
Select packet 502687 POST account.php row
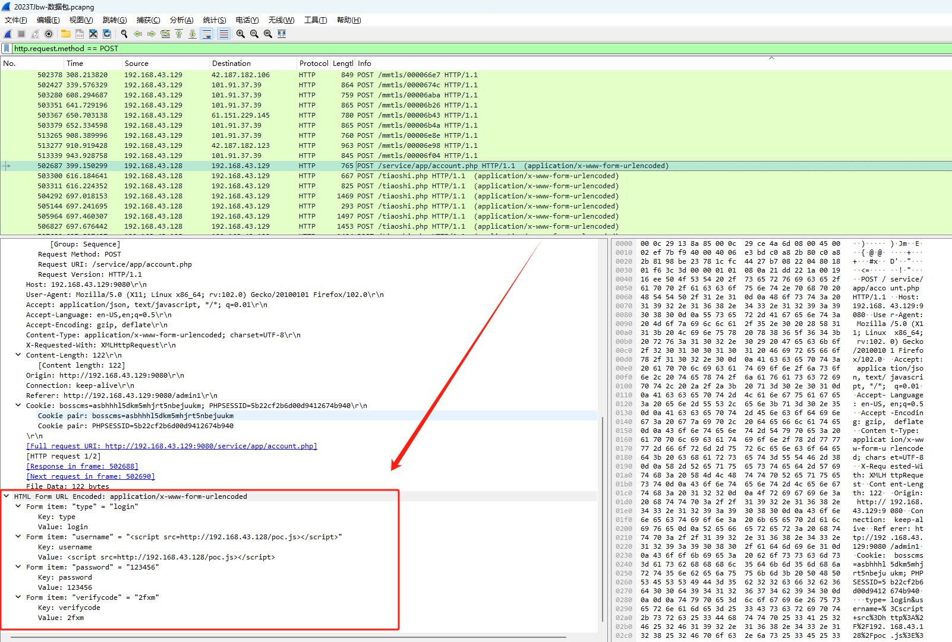(475, 166)
